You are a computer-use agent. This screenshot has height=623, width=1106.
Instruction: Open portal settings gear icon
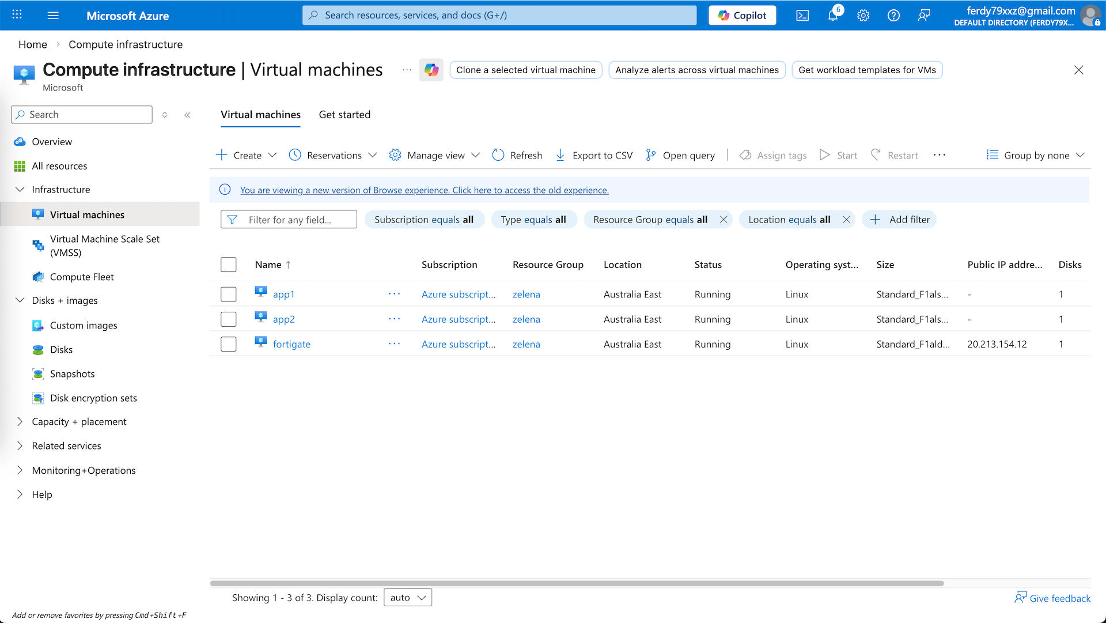point(863,16)
